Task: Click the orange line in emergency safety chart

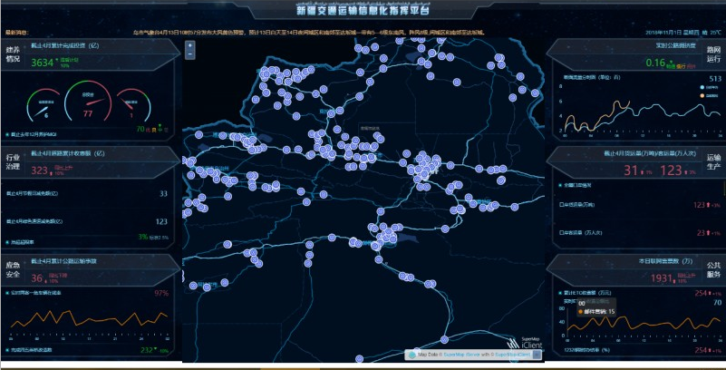Action: (88, 319)
